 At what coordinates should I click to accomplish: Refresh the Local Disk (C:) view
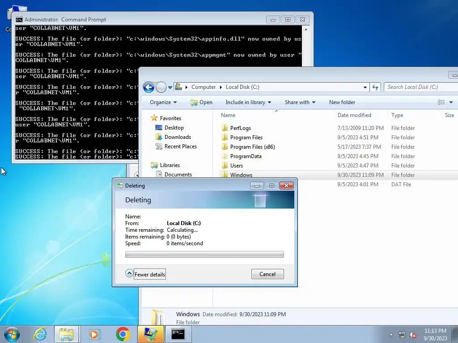(375, 87)
